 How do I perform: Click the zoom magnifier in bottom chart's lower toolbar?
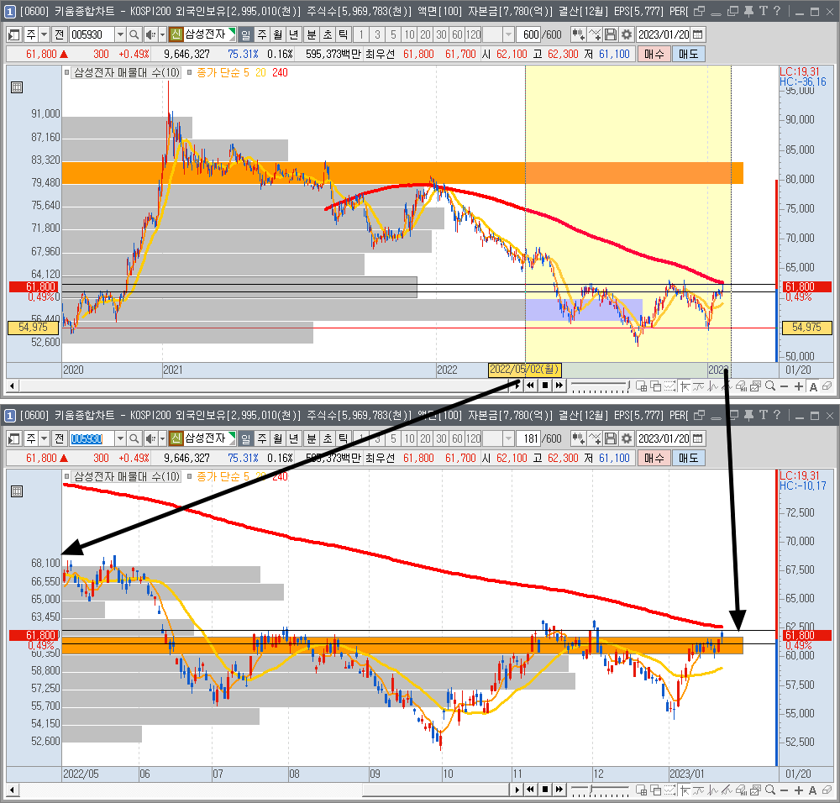pos(770,790)
